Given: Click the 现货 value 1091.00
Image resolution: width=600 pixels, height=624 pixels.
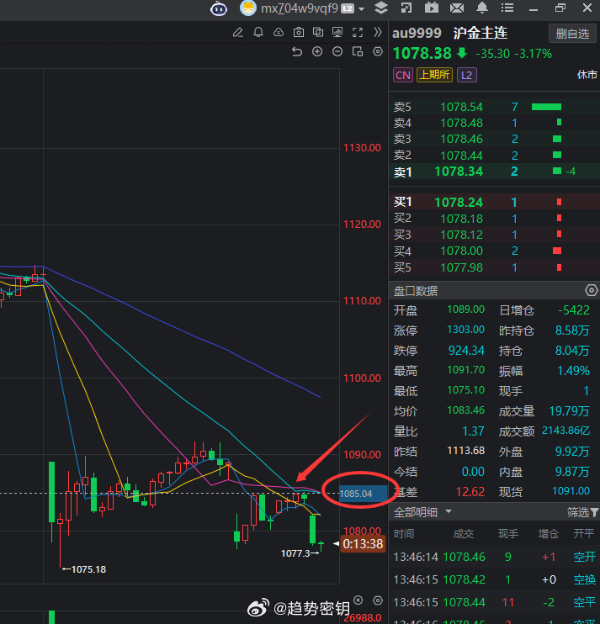Looking at the screenshot, I should (x=571, y=491).
